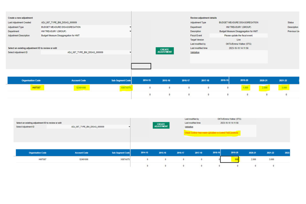Image resolution: width=306 pixels, height=204 pixels.
Task: Click the Validation link in upper review panel
Action: click(x=195, y=52)
